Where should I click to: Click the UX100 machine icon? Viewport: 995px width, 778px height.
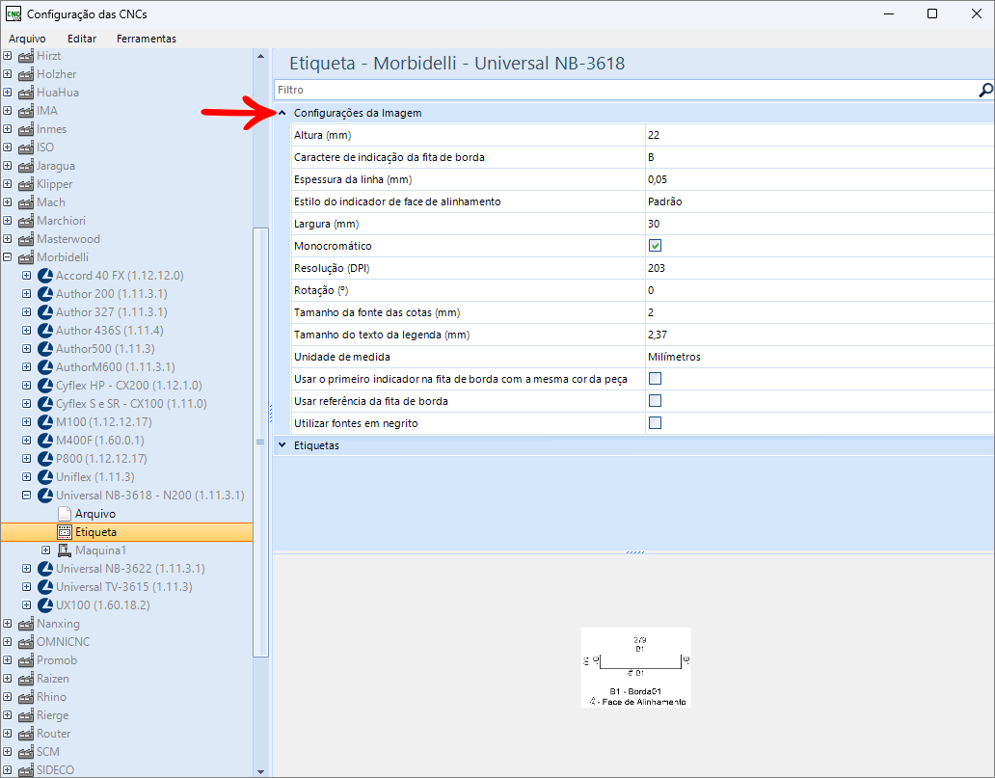click(x=45, y=605)
